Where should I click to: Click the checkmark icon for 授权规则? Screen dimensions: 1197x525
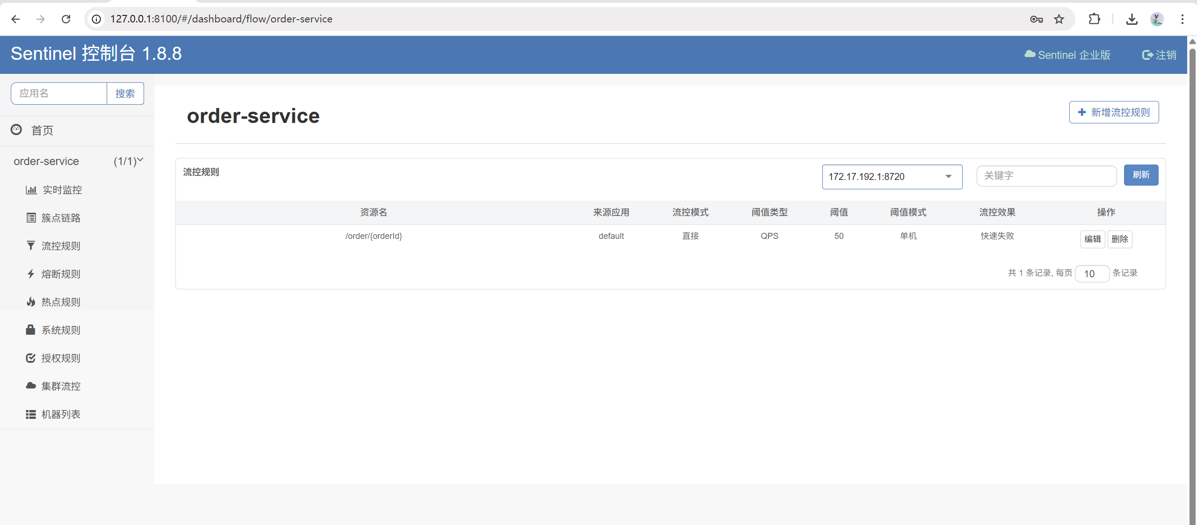pyautogui.click(x=30, y=358)
